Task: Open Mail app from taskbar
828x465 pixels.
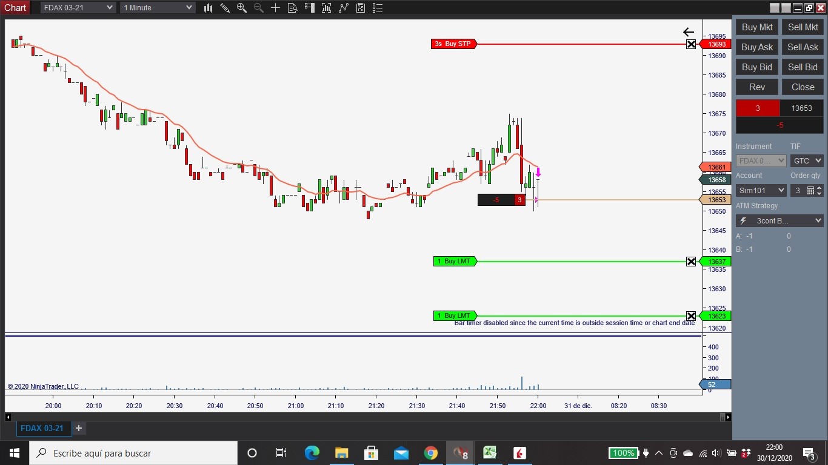Action: [x=401, y=453]
